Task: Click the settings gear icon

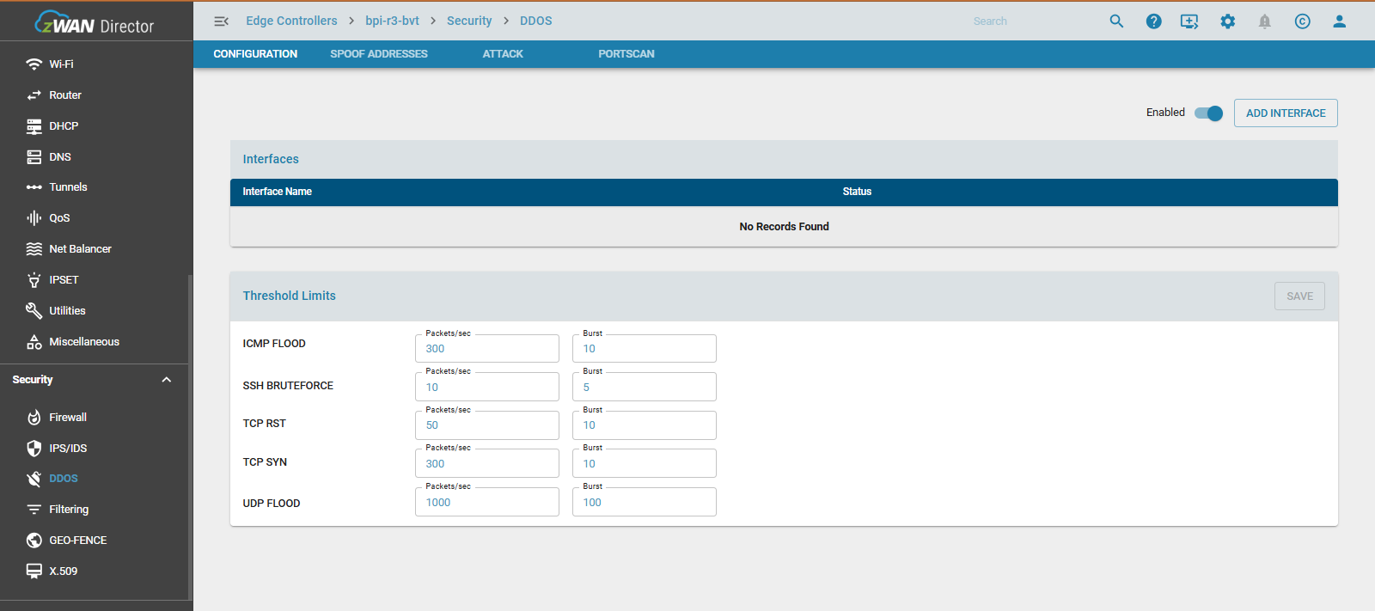Action: click(x=1227, y=21)
